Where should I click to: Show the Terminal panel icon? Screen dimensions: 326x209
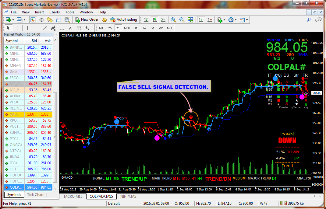[x=58, y=20]
